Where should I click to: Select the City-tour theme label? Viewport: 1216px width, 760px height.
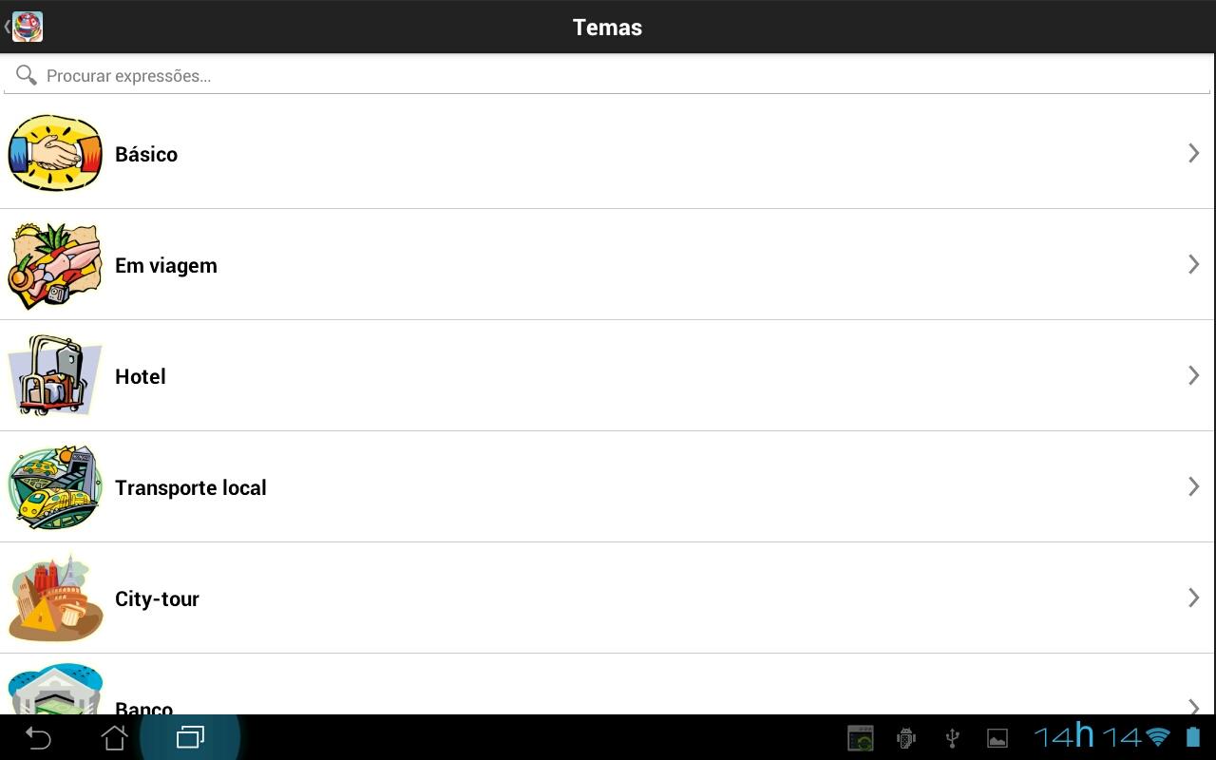(x=157, y=599)
